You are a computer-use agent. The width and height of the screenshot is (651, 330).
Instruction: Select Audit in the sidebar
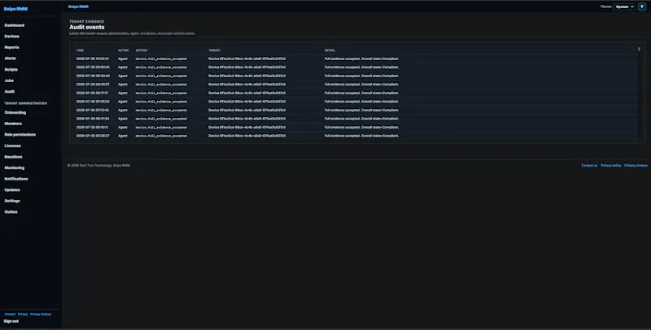pyautogui.click(x=10, y=92)
